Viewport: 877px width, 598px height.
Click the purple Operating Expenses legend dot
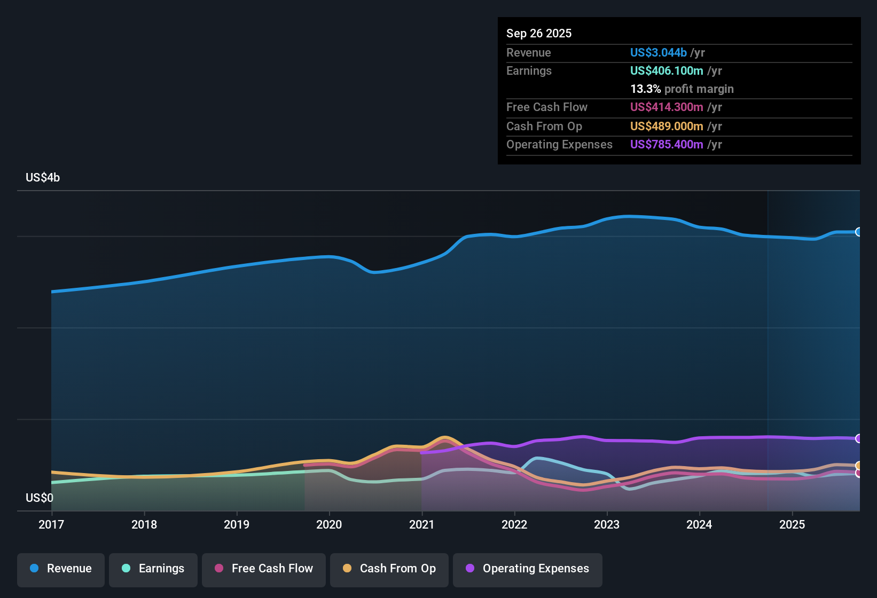point(470,569)
